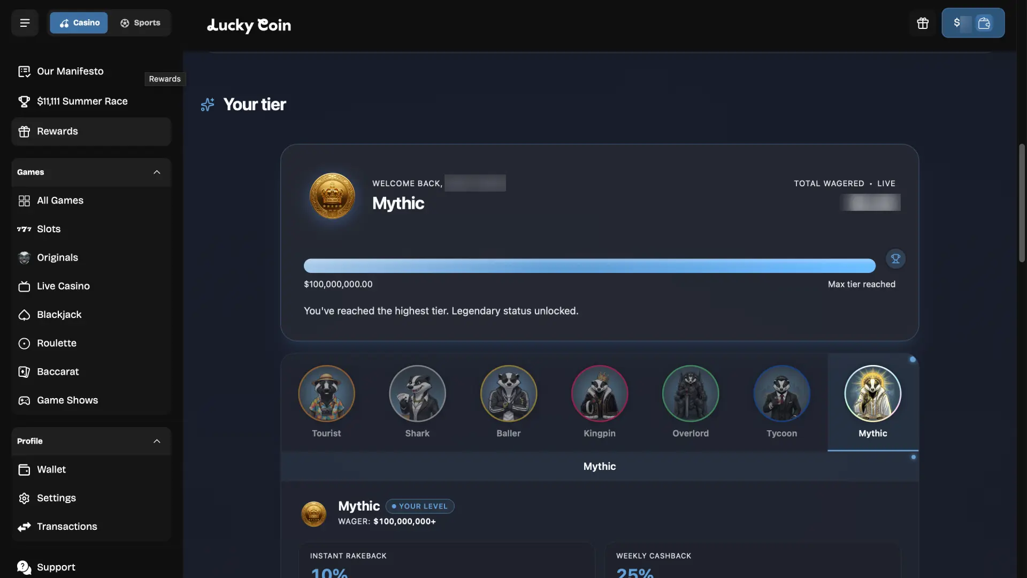
Task: Click the Baccarat cards icon
Action: 24,372
